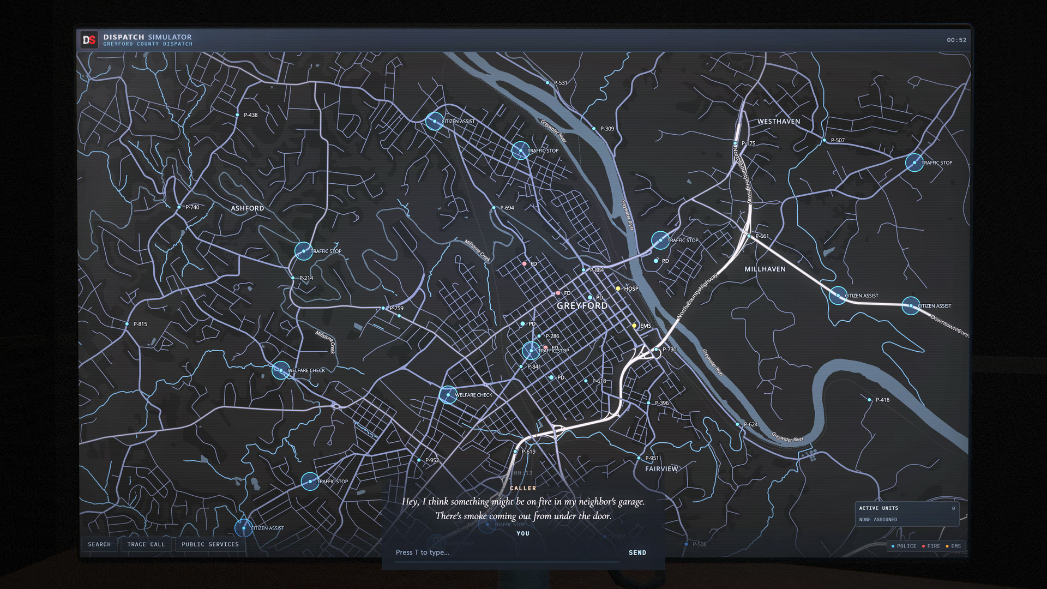1047x589 pixels.
Task: Select police unit P-507
Action: (825, 140)
